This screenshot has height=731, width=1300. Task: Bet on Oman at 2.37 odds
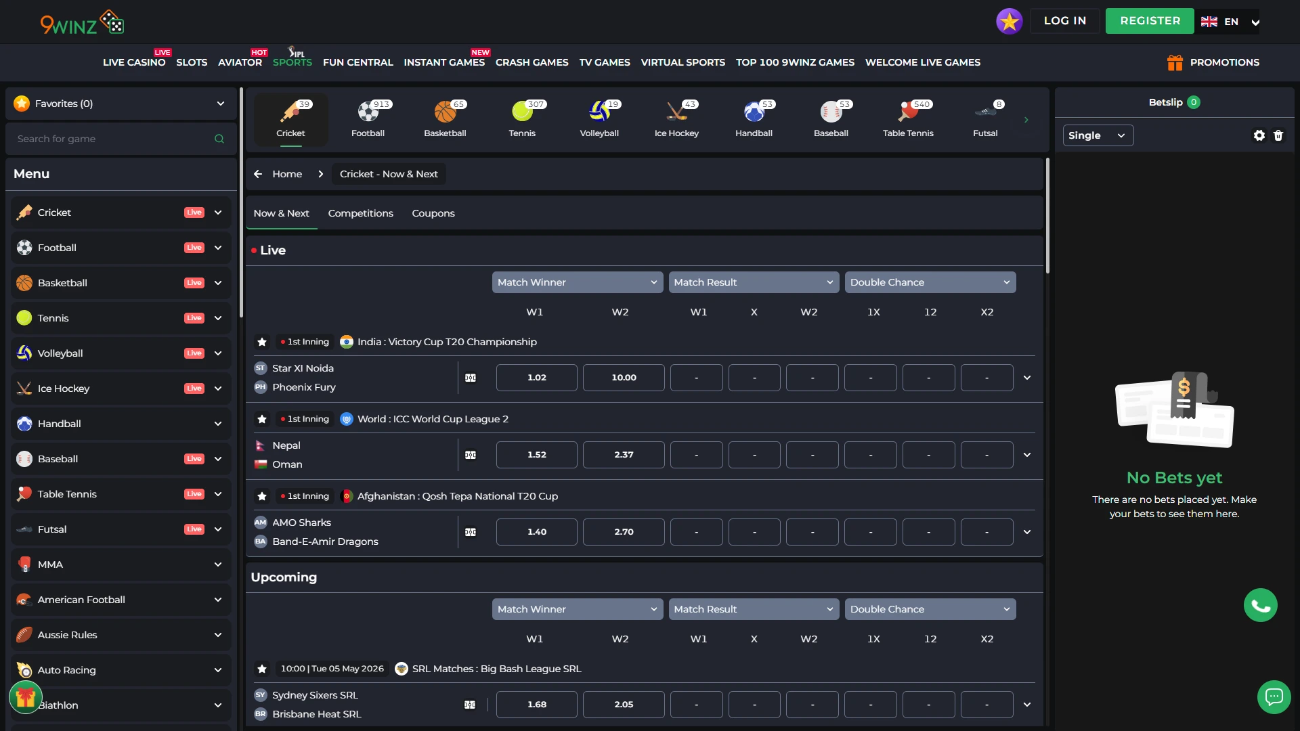pos(624,455)
